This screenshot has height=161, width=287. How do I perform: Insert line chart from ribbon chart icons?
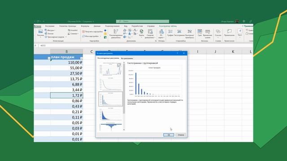pyautogui.click(x=125, y=34)
